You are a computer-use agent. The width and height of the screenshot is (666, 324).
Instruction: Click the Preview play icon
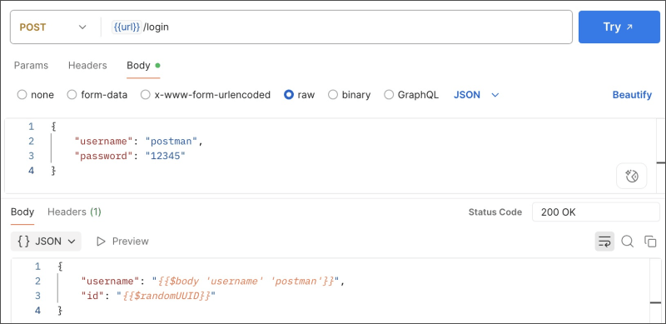click(101, 242)
